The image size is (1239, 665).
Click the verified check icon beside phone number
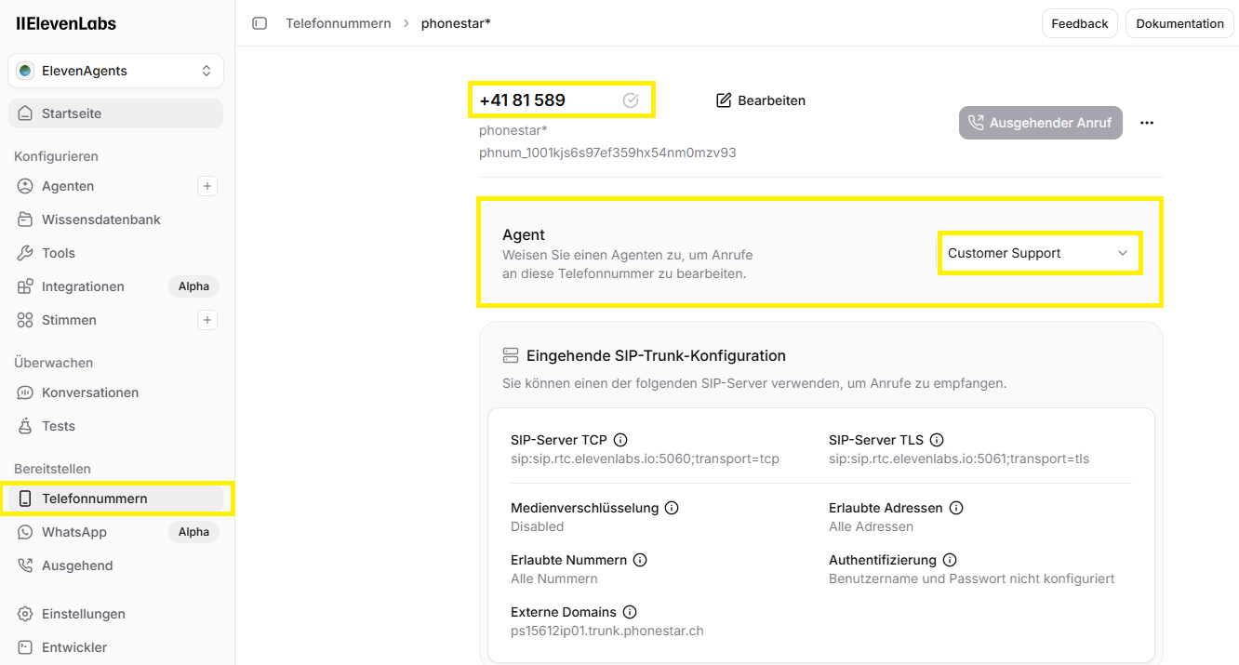point(631,100)
